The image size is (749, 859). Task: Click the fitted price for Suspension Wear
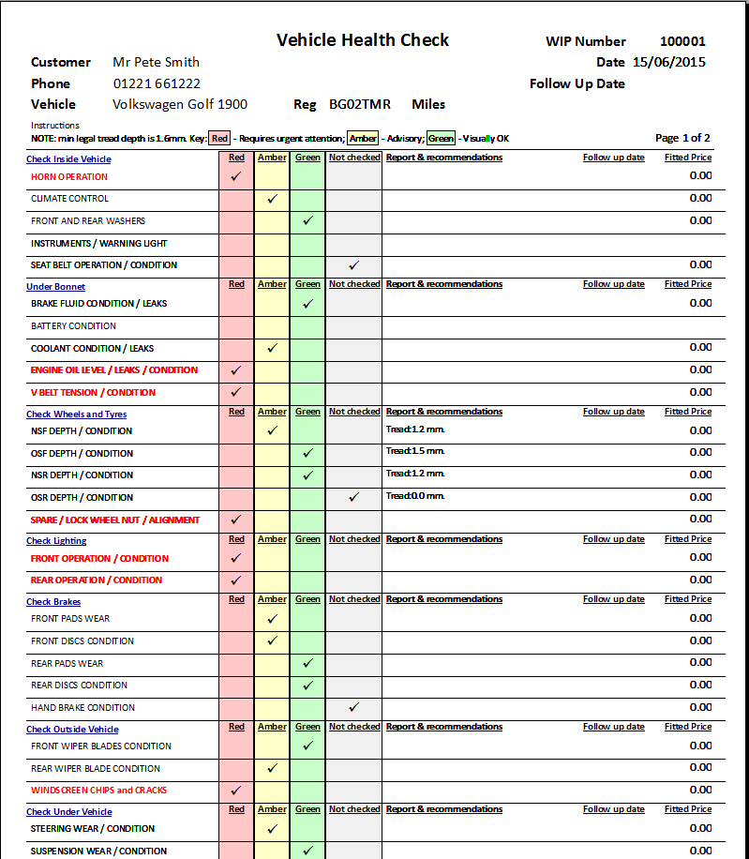tap(701, 851)
